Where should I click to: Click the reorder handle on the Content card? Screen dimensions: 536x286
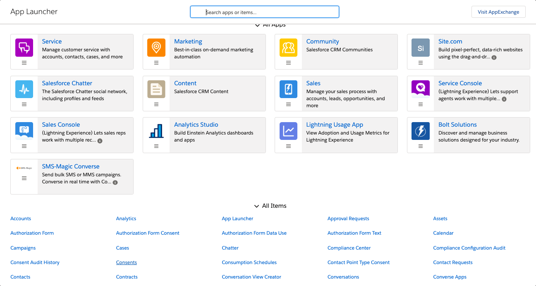(x=156, y=104)
